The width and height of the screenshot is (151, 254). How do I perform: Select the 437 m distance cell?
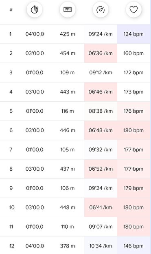click(x=68, y=169)
